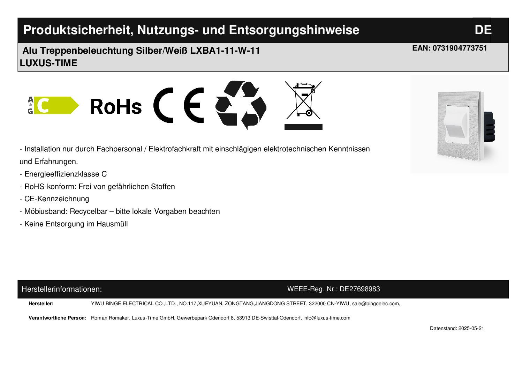This screenshot has width=530, height=375.
Task: Click the line 'und Erfahrungen.'
Action: pos(49,162)
